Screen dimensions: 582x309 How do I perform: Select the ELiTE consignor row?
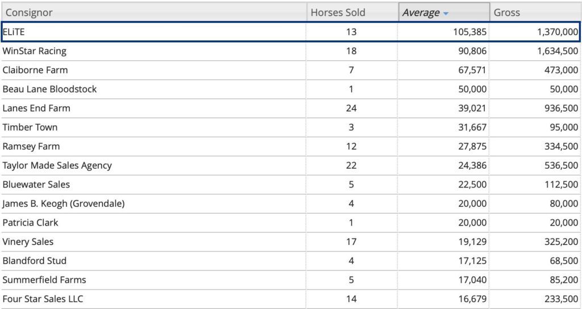click(14, 32)
